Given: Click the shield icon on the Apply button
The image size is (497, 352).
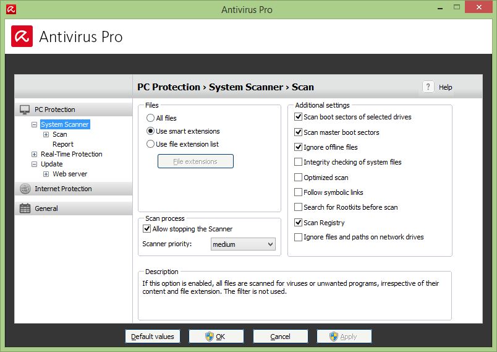Looking at the screenshot, I should pyautogui.click(x=334, y=337).
